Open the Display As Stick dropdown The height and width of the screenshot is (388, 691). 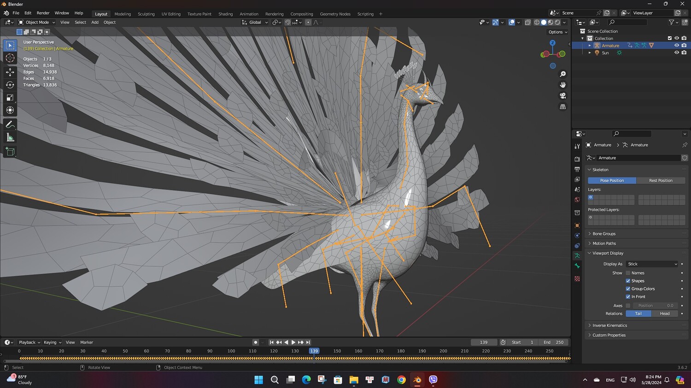(652, 264)
